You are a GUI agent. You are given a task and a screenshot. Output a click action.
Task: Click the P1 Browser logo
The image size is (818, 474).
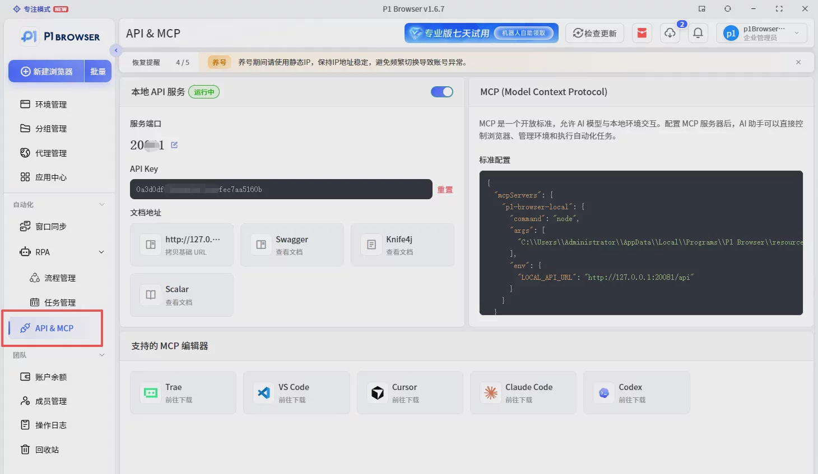pos(60,36)
